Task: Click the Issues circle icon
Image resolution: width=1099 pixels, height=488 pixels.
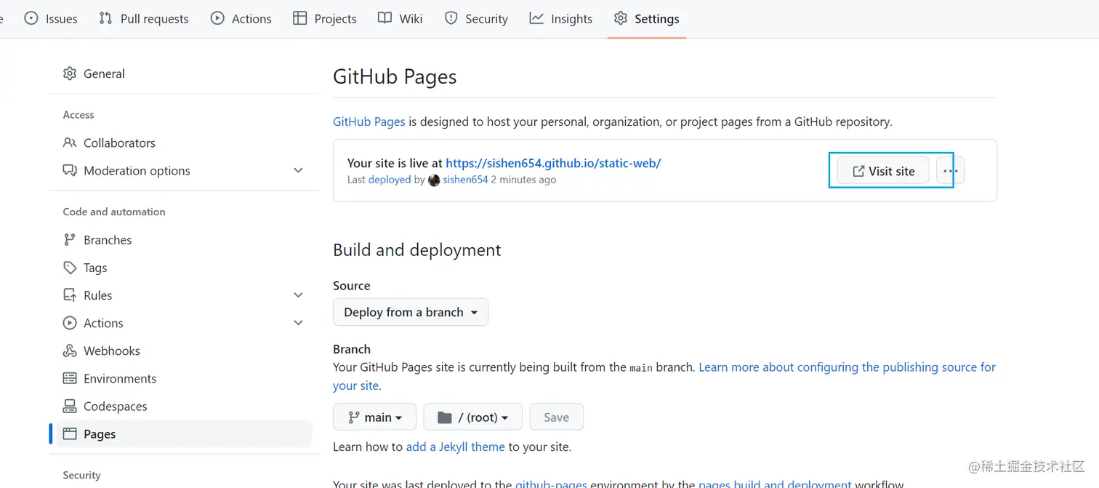Action: [x=31, y=18]
